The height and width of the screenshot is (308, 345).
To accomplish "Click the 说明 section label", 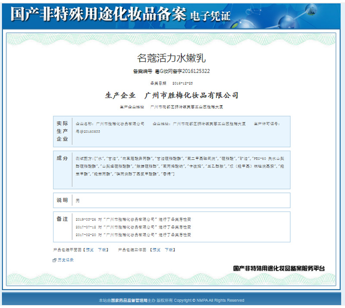I will 62,200.
